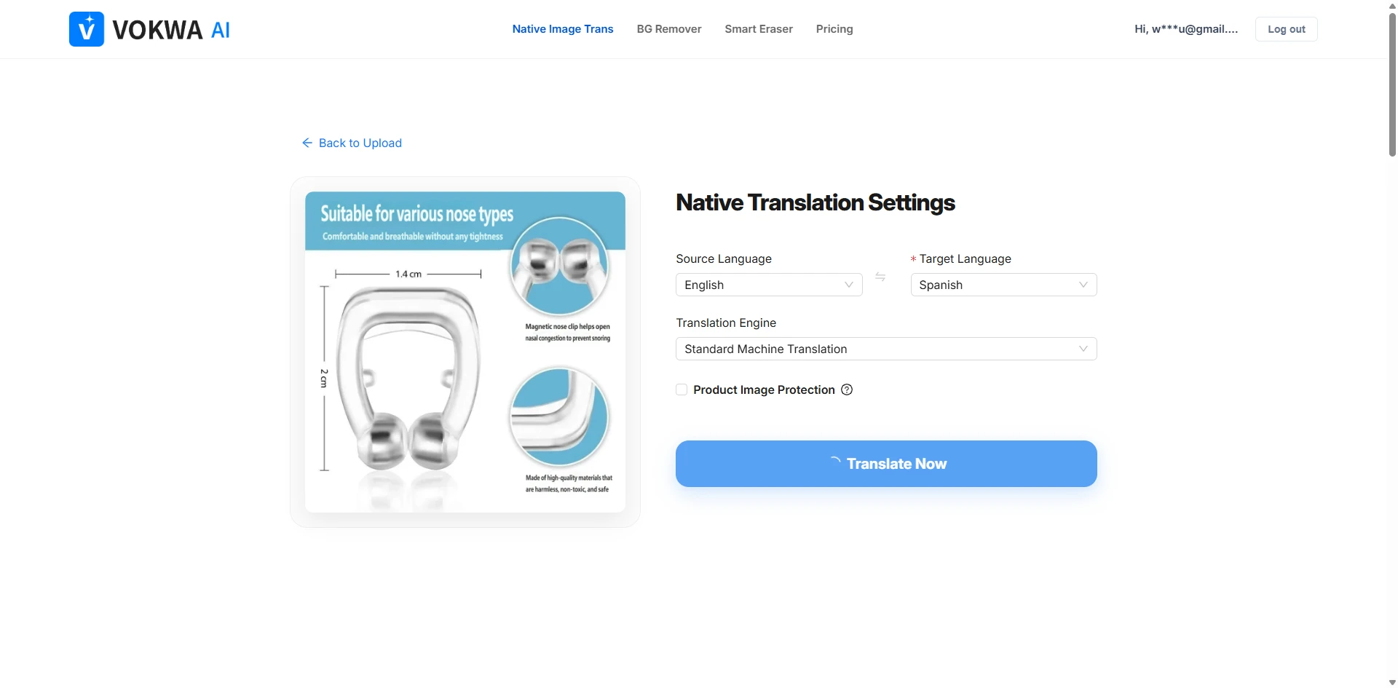Viewport: 1398px width, 688px height.
Task: Open the BG Remover tab
Action: pyautogui.click(x=669, y=29)
